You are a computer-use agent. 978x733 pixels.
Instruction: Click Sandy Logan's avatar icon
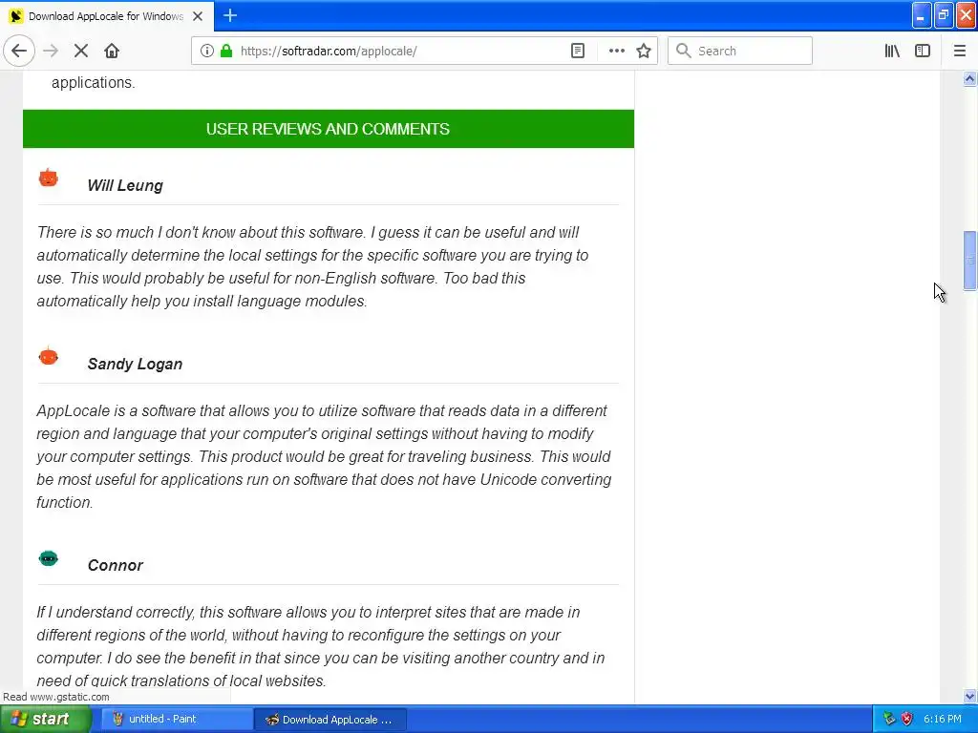point(48,356)
